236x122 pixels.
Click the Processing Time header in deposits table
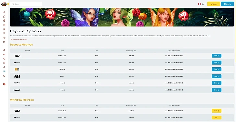[131, 51]
